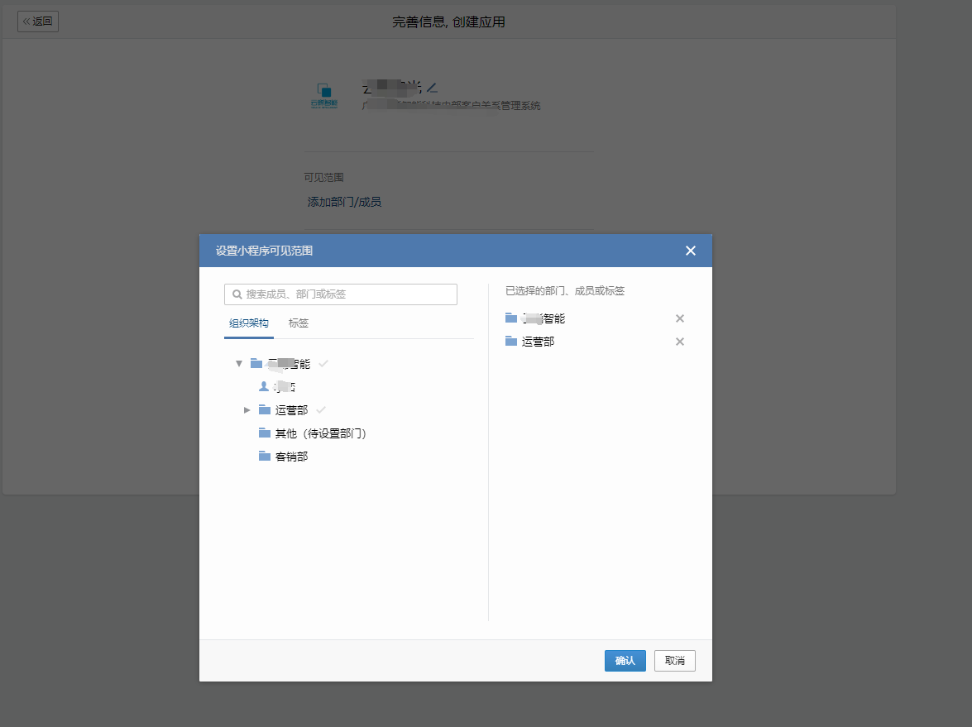Image resolution: width=972 pixels, height=727 pixels.
Task: Collapse the root company tree node
Action: tap(239, 364)
